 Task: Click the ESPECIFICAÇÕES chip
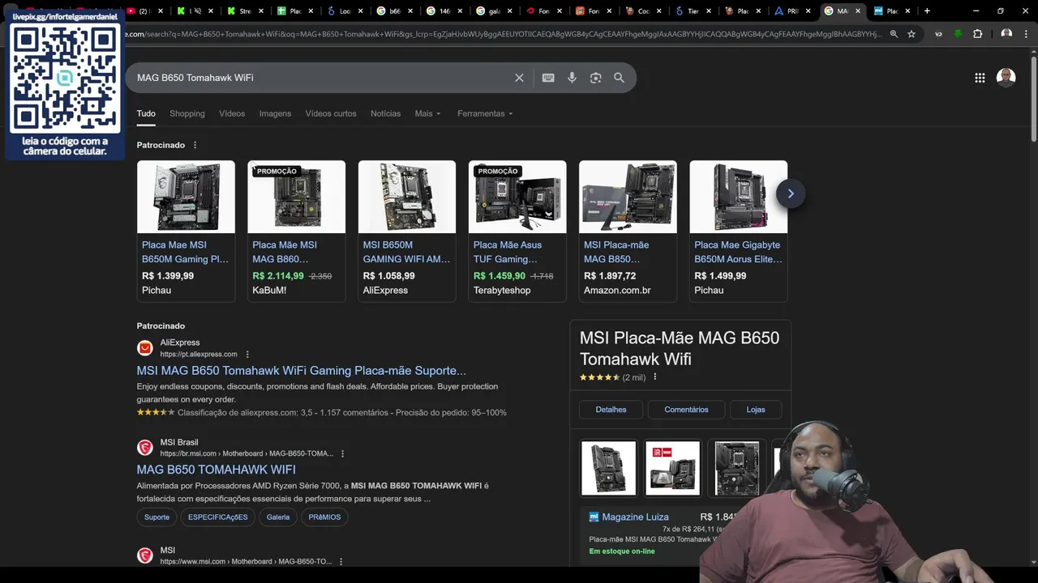[218, 517]
